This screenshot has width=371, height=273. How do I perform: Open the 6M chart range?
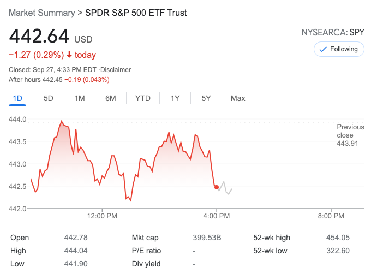point(111,98)
